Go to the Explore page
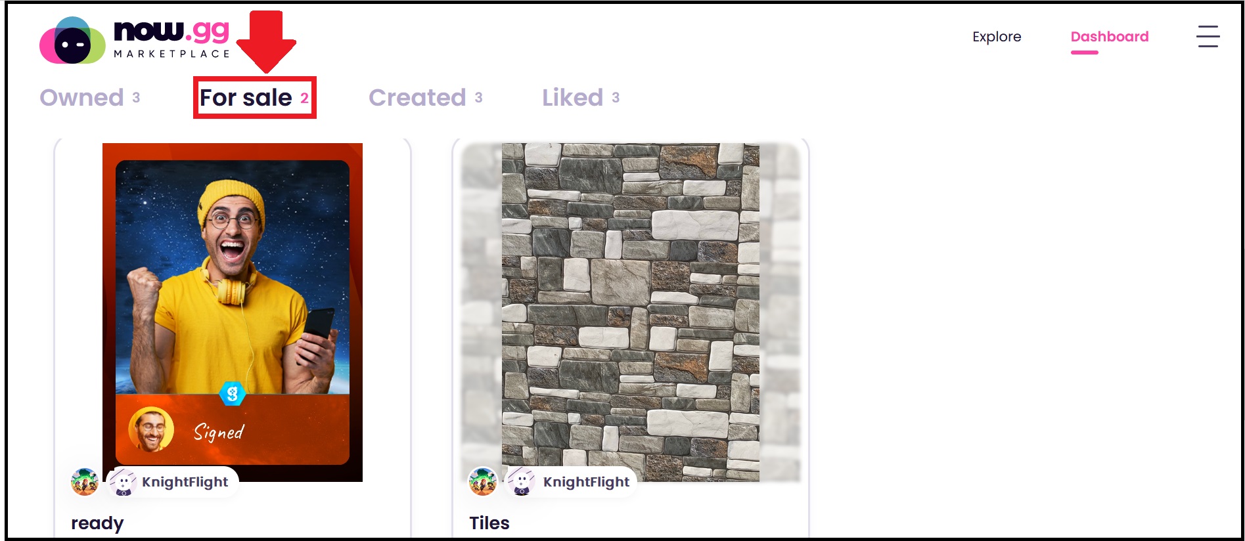This screenshot has width=1245, height=541. coord(997,37)
